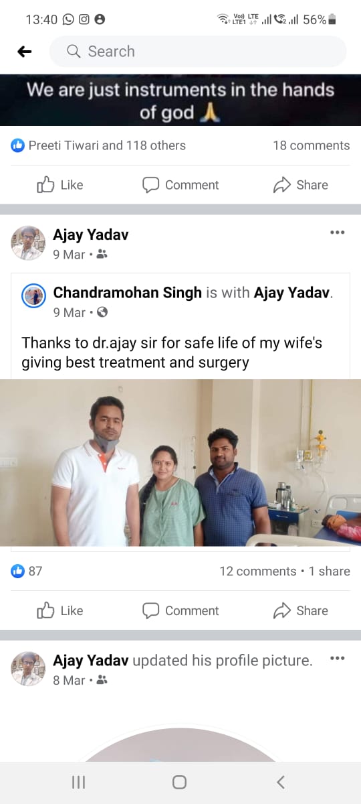This screenshot has width=361, height=804.
Task: Open the Android recent apps button
Action: 78,782
